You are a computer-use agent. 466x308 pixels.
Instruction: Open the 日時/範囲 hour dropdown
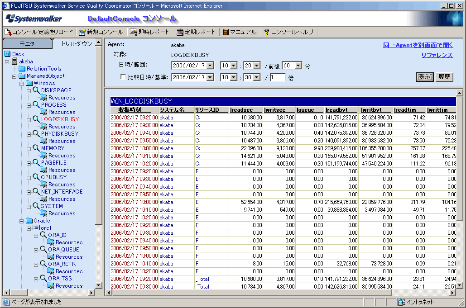tap(234, 66)
